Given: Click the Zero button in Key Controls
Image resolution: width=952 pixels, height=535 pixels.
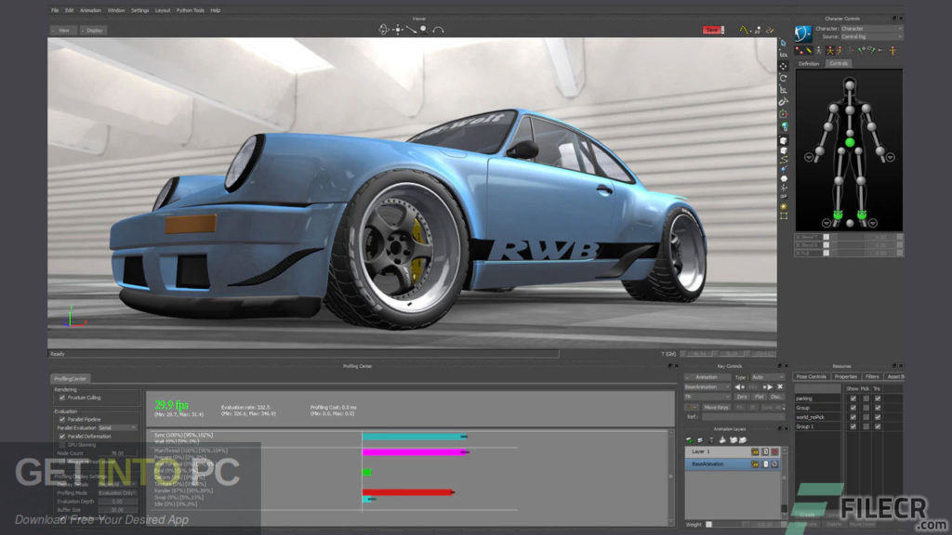Looking at the screenshot, I should 741,397.
